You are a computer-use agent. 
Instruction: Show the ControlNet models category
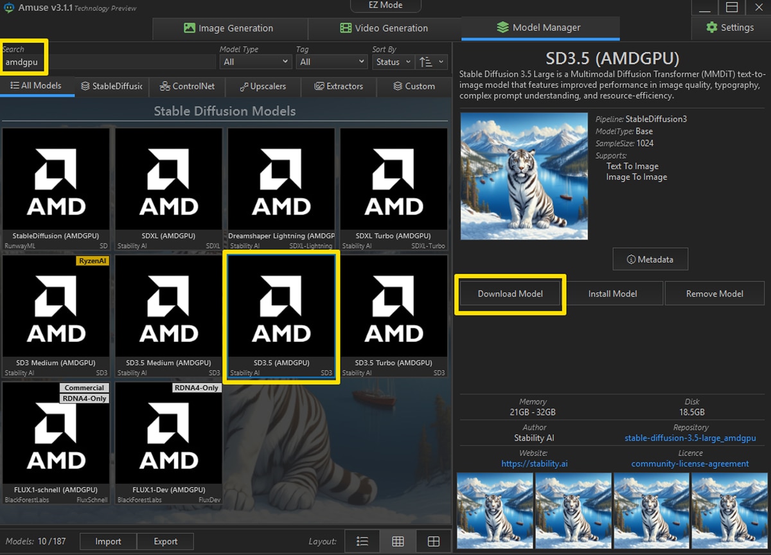[x=187, y=86]
